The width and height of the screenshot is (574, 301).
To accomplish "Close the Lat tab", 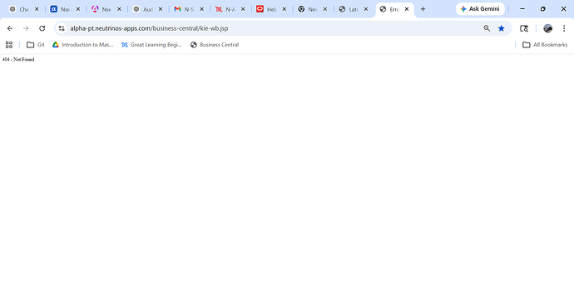I will 366,9.
